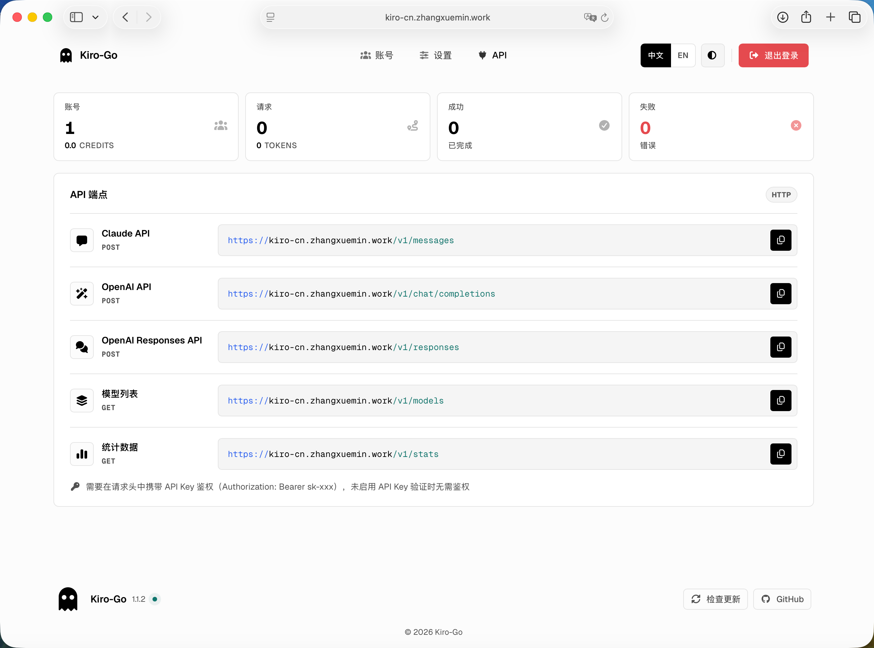Click the 退出登录 logout button

click(x=773, y=55)
